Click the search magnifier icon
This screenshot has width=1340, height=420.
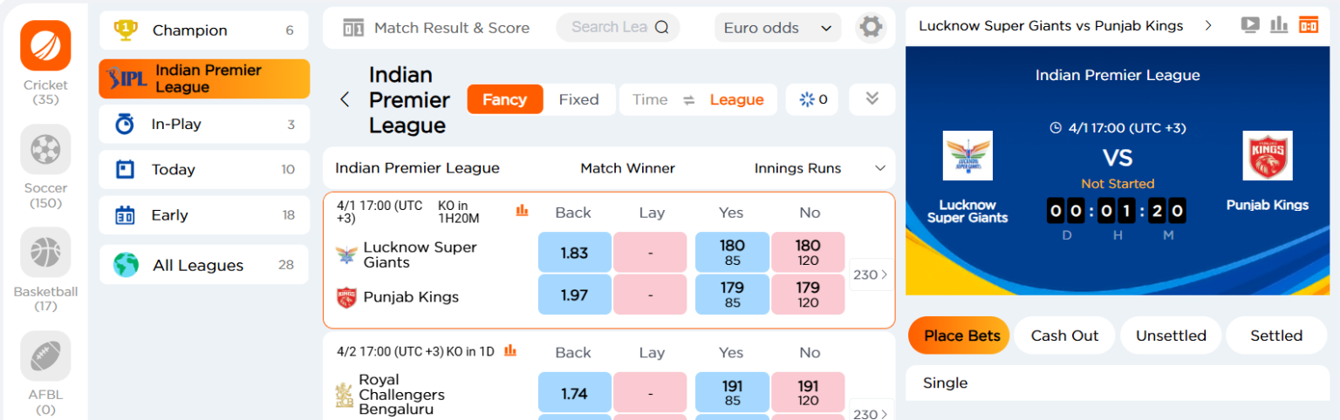[661, 27]
